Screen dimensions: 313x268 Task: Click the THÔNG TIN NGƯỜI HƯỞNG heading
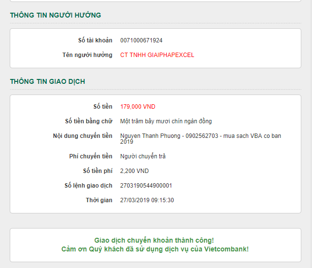coord(56,15)
